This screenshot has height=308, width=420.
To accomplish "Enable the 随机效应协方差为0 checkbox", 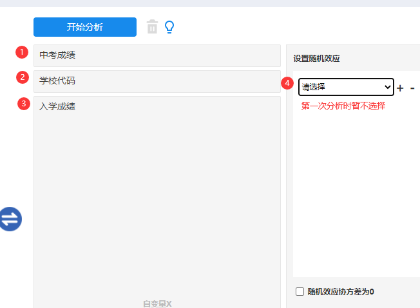I will coord(300,291).
